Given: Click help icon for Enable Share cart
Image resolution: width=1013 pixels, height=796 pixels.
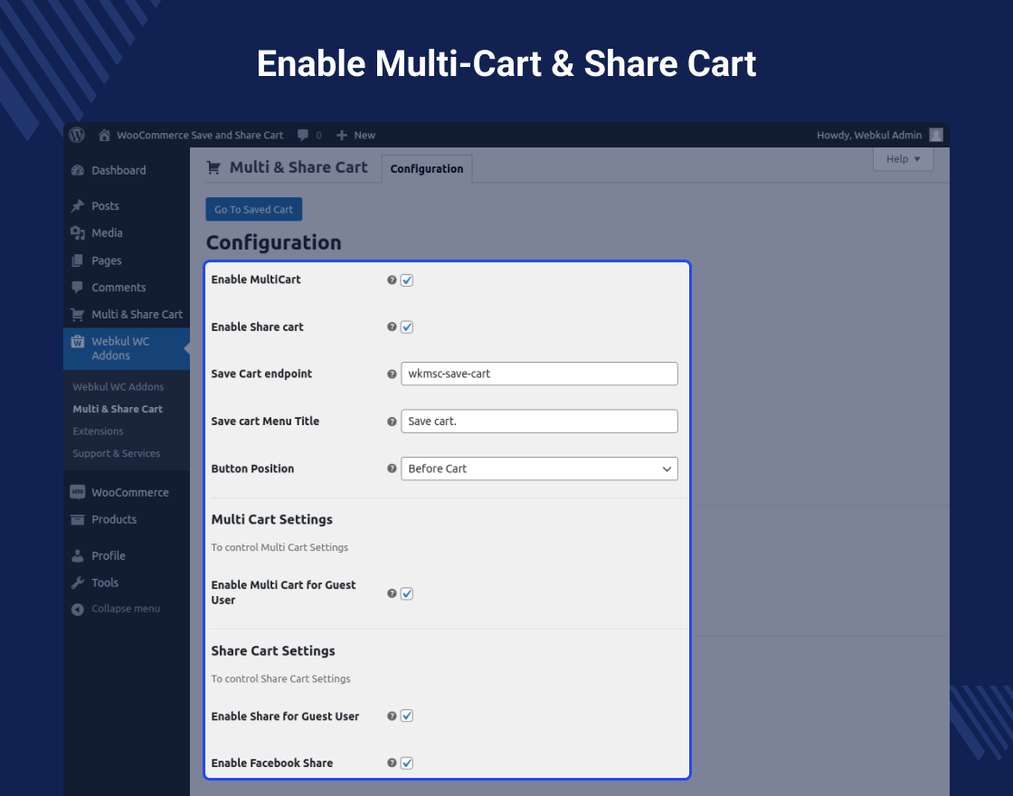Looking at the screenshot, I should [392, 327].
